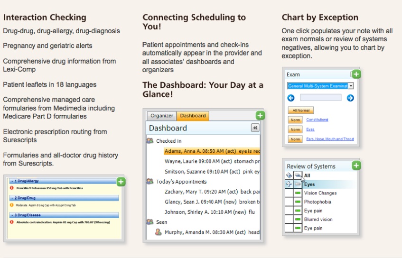Go to previous exam with left arrow
Screen dimensions: 402x258
click(x=291, y=98)
